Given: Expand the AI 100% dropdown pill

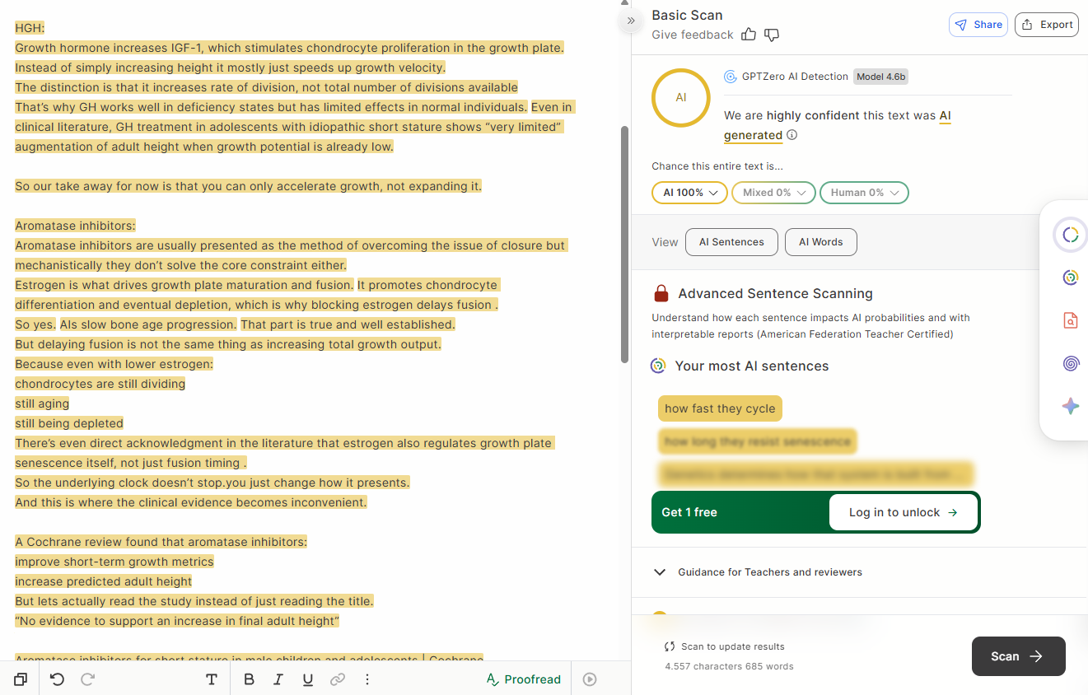Looking at the screenshot, I should (689, 193).
